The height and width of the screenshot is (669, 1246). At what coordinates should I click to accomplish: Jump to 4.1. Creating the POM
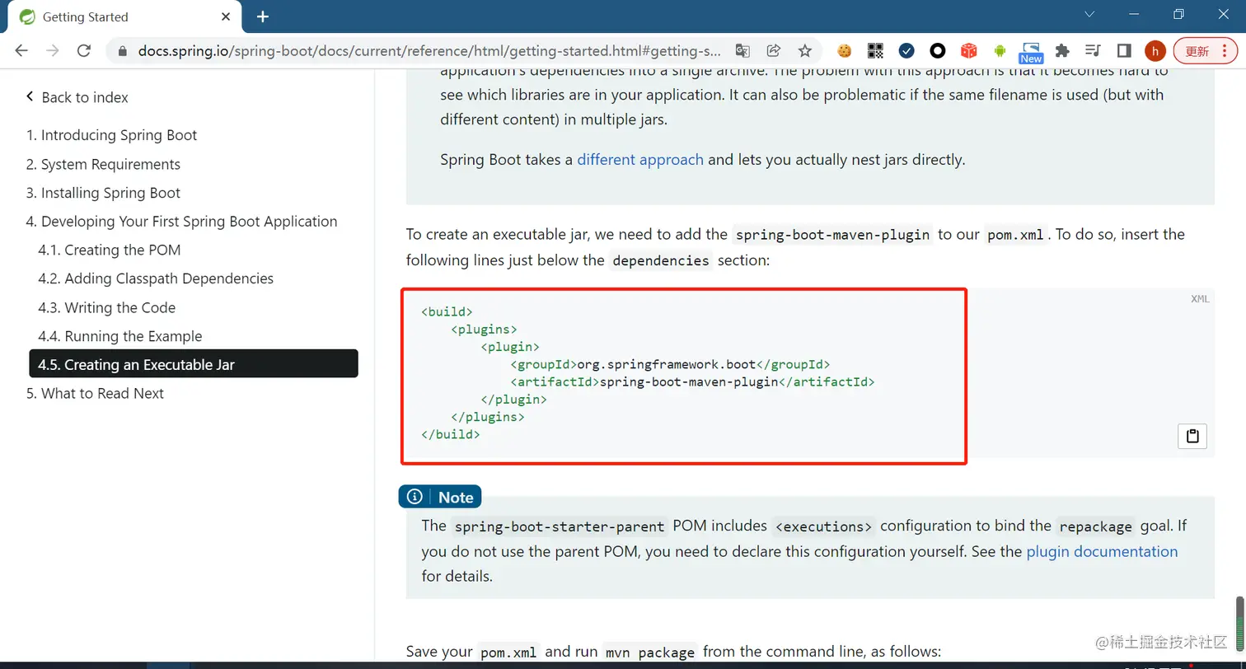tap(109, 250)
